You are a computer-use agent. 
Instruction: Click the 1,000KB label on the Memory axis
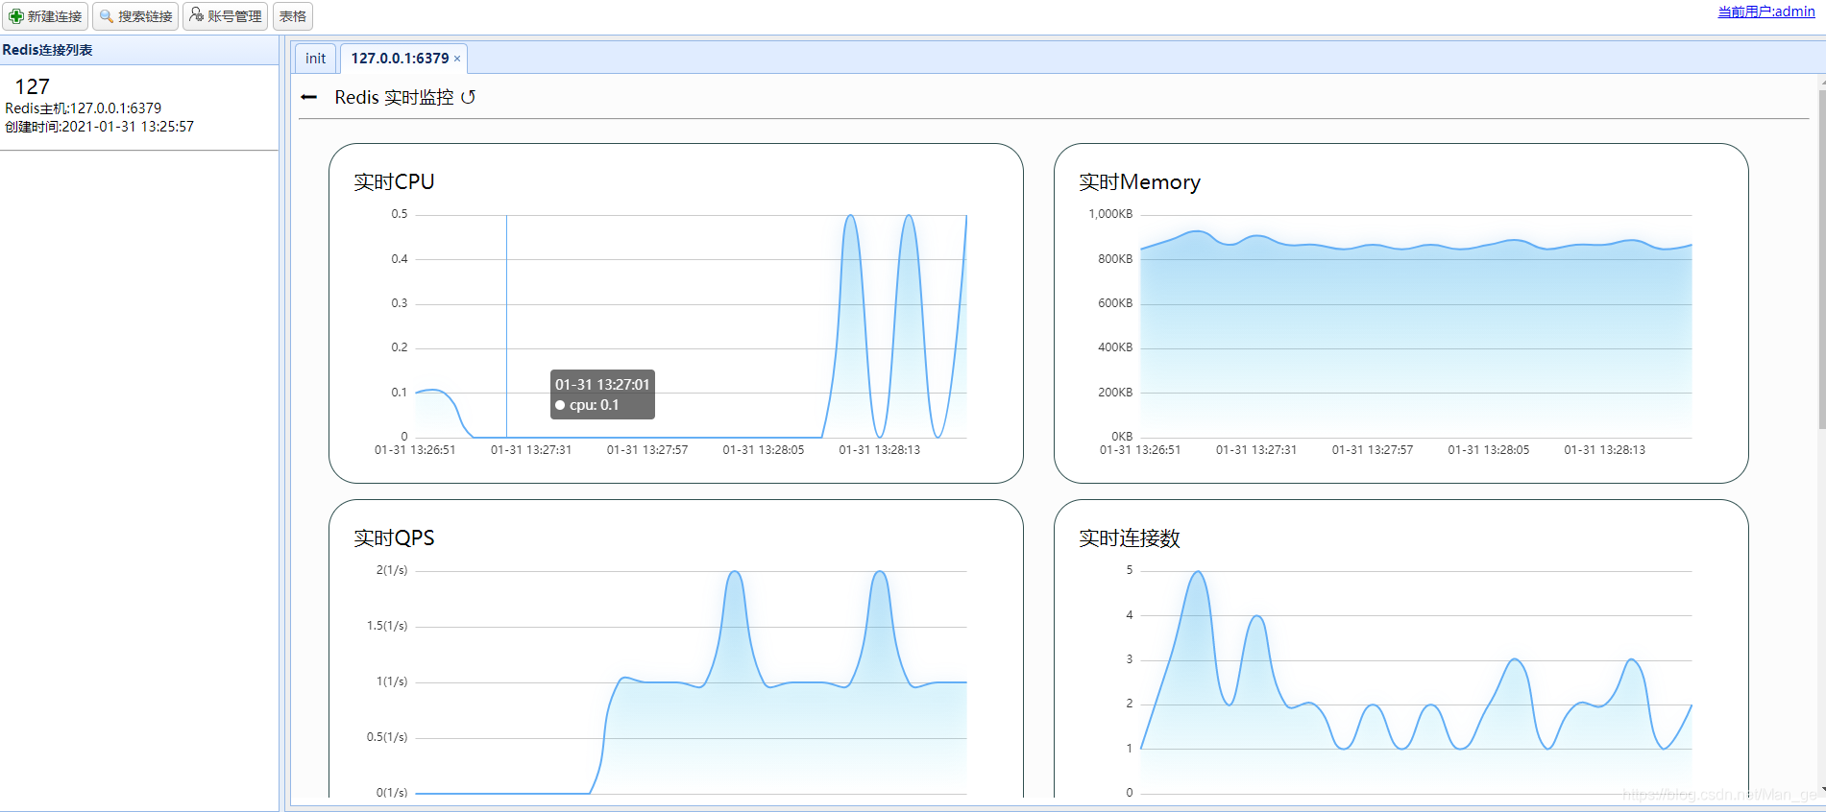(x=1110, y=214)
